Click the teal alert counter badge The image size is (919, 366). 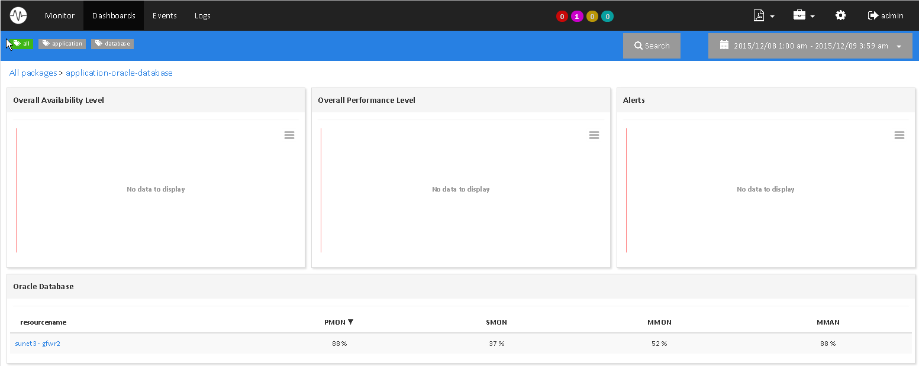pos(607,17)
